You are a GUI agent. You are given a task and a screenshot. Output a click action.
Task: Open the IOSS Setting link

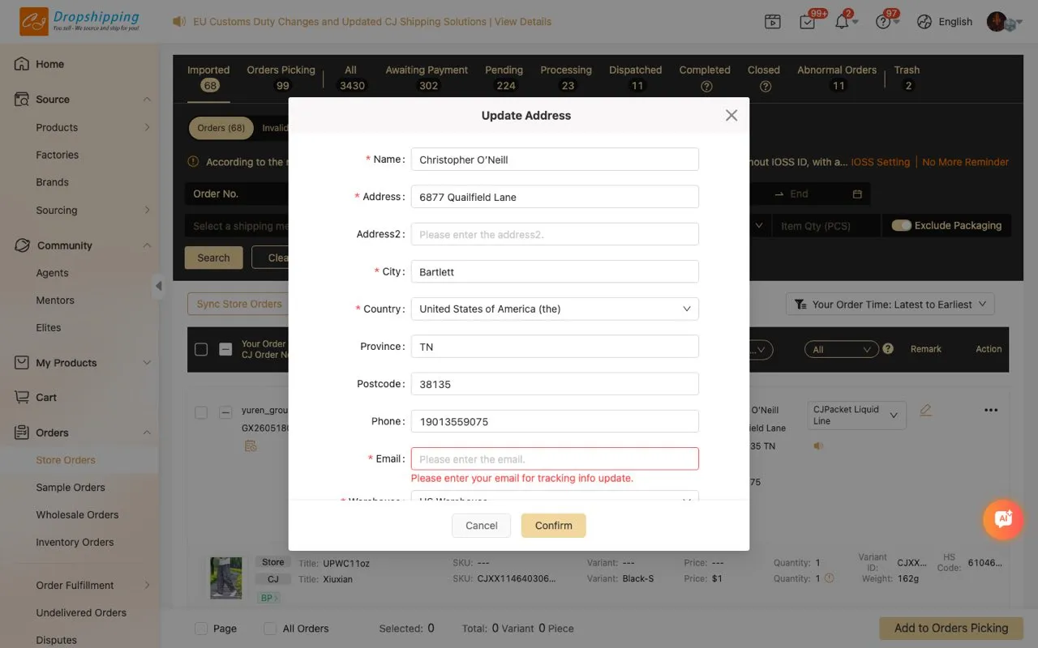[880, 162]
